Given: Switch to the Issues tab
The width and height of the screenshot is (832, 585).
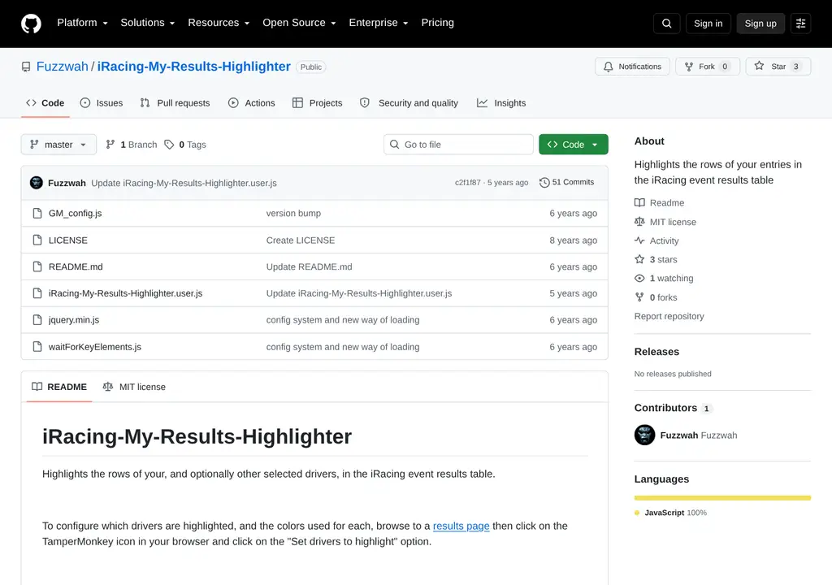Looking at the screenshot, I should [102, 103].
